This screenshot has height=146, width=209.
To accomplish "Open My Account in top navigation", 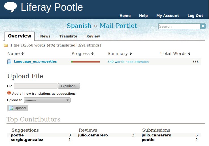I will (168, 16).
